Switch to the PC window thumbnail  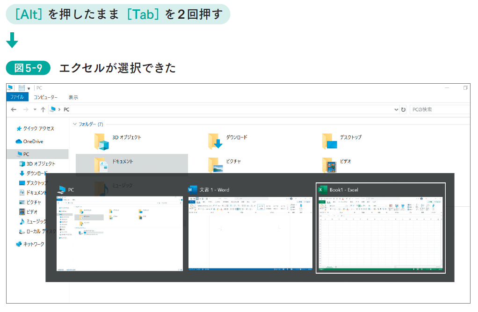120,233
